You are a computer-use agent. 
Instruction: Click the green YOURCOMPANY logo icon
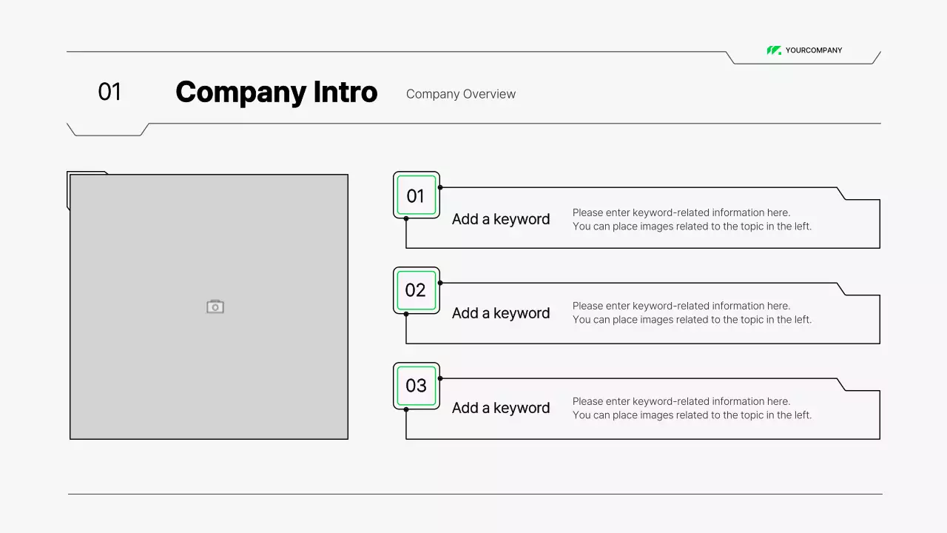(x=774, y=50)
